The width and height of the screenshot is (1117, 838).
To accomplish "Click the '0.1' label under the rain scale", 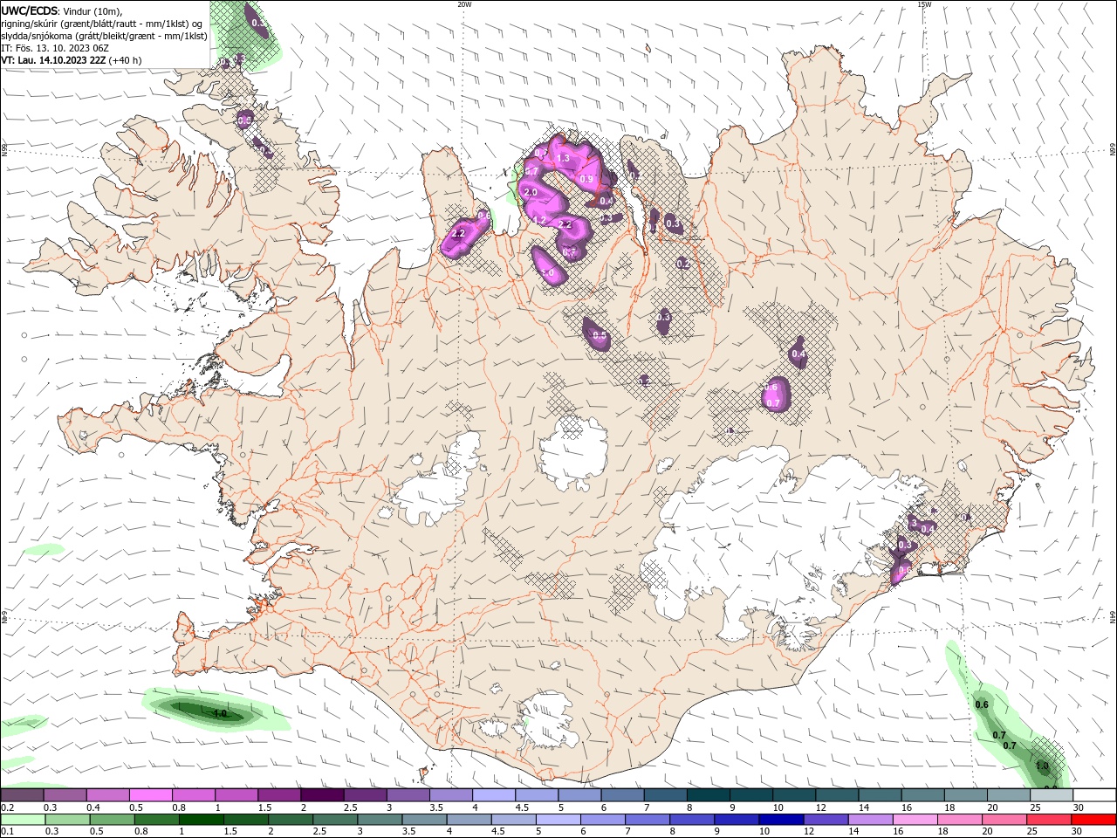I will pyautogui.click(x=7, y=832).
